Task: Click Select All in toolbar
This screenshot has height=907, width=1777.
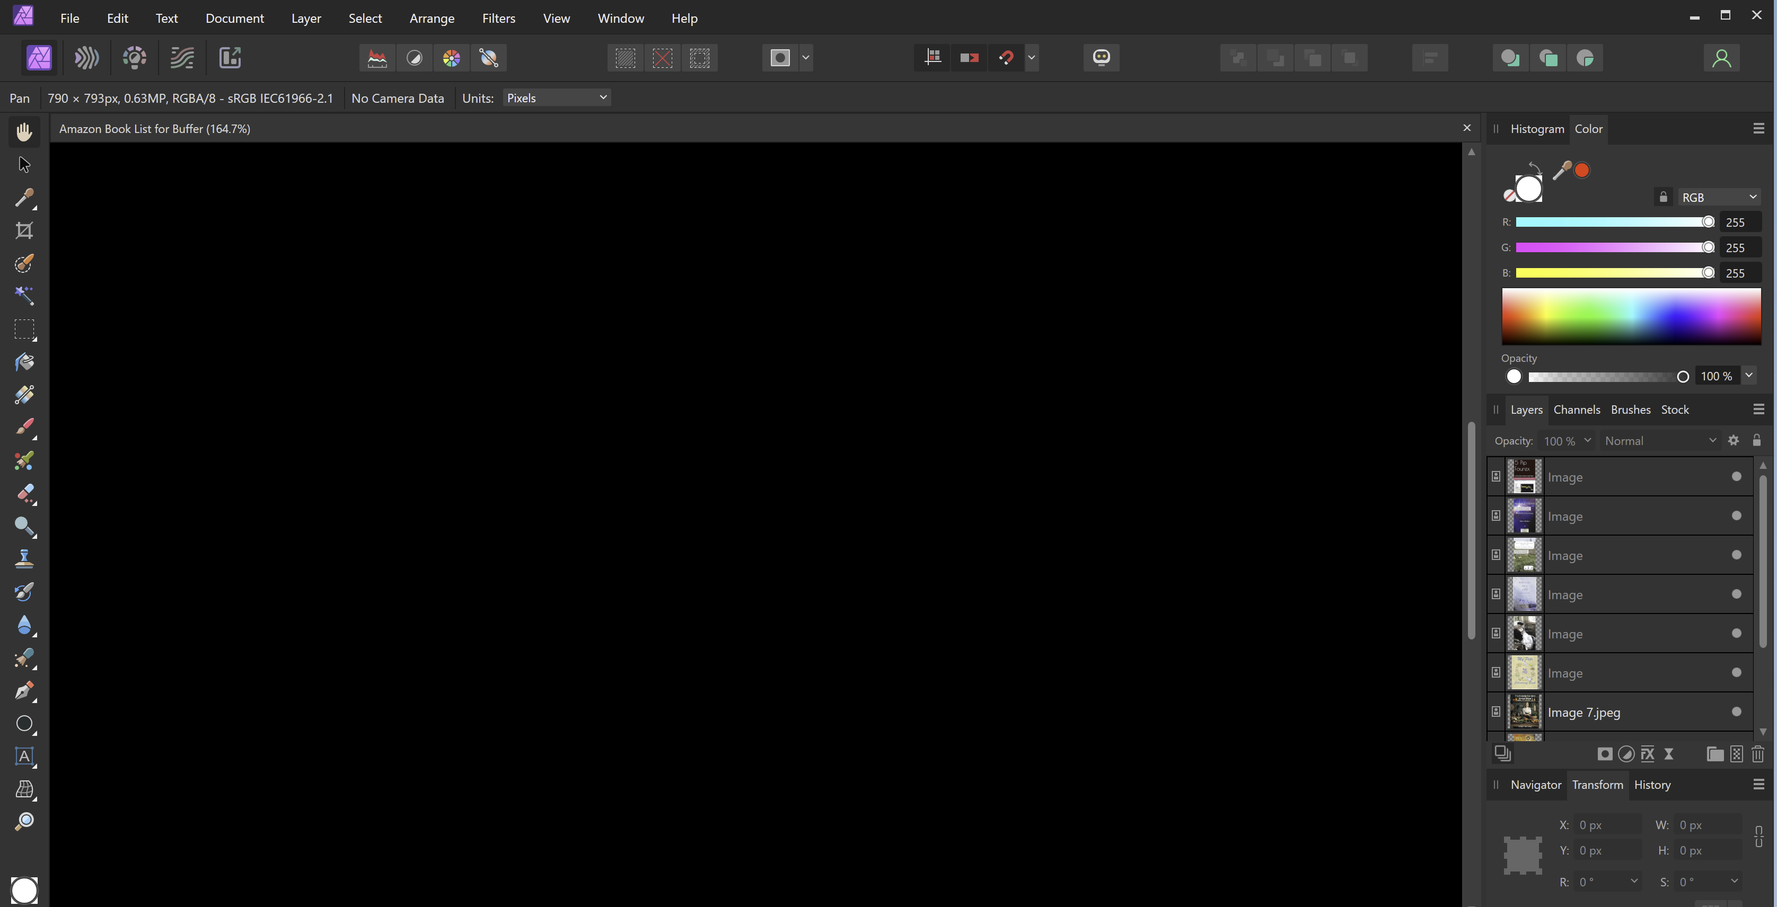Action: [626, 58]
